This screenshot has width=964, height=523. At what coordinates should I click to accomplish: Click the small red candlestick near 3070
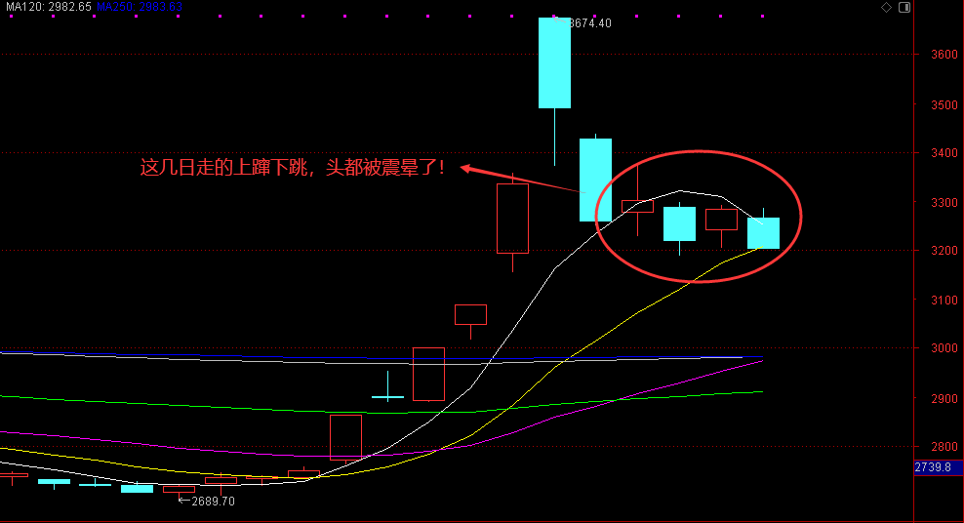point(470,314)
